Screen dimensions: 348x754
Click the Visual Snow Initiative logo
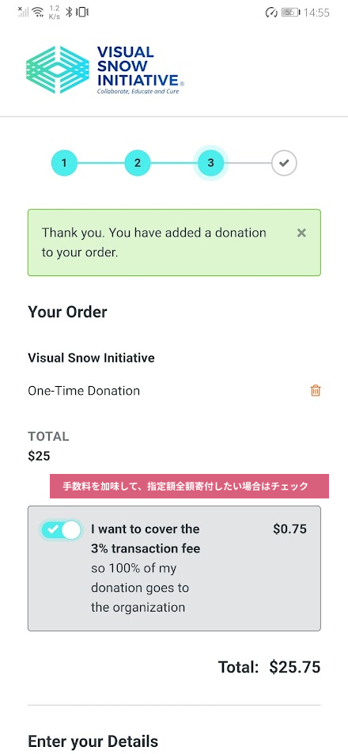[x=104, y=70]
